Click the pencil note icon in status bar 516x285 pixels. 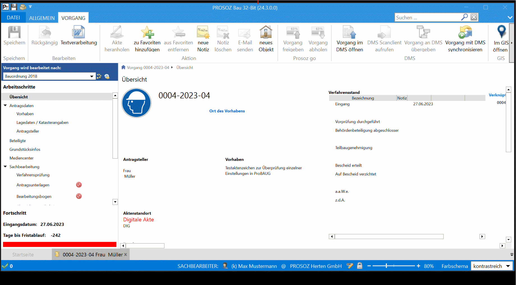pos(350,266)
